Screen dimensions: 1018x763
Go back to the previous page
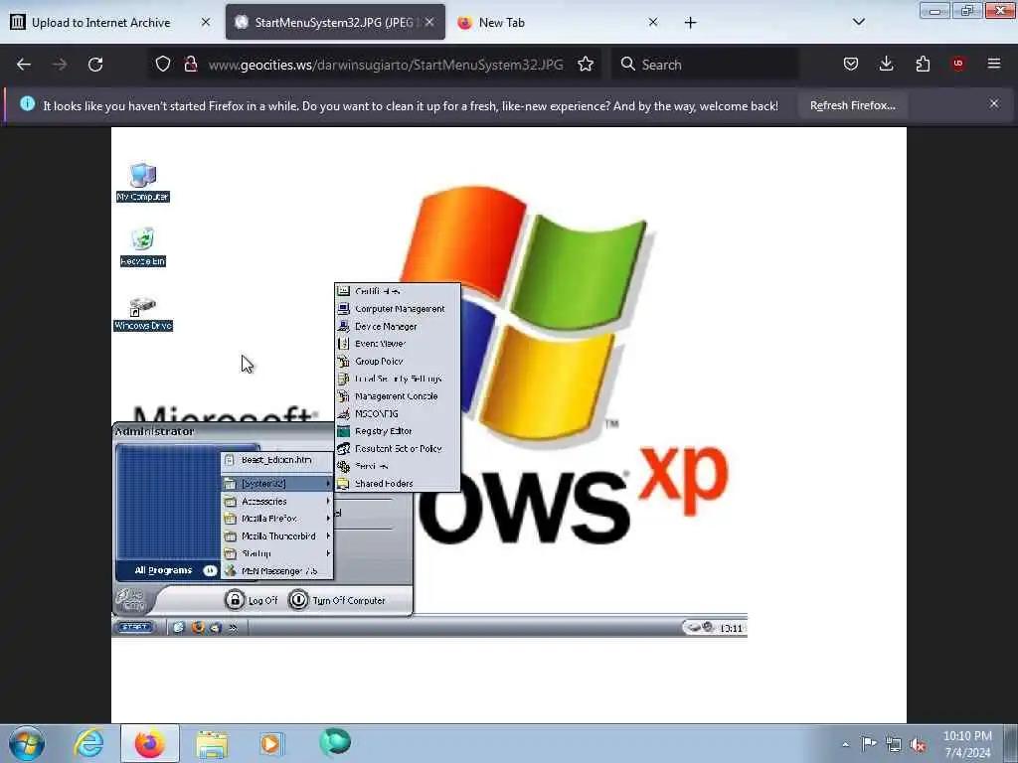(24, 65)
